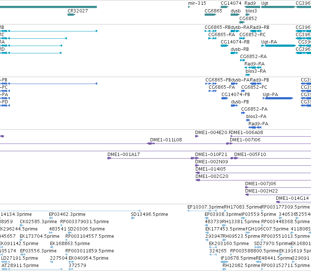Click the EK203160.5prime EST label
The height and width of the screenshot is (271, 311).
point(229,244)
